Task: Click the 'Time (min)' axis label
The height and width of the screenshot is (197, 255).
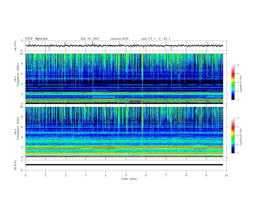Action: (129, 179)
